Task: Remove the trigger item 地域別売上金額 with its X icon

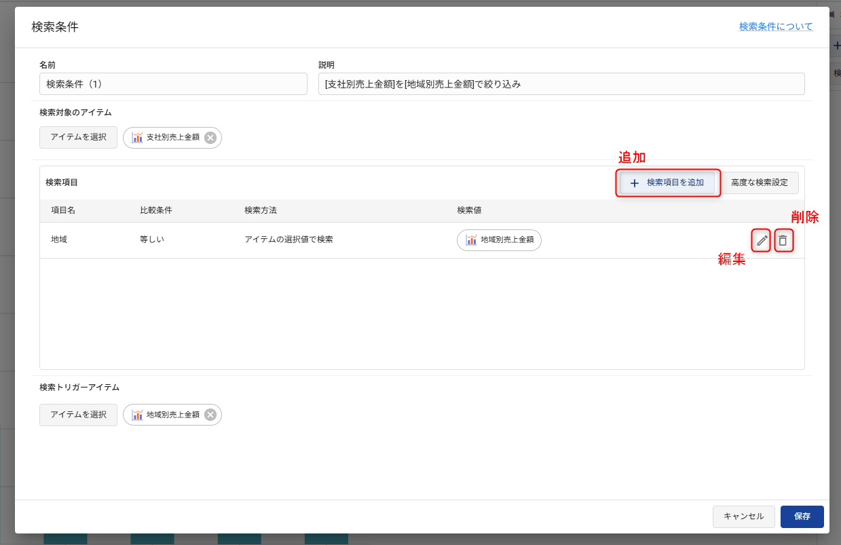Action: pos(210,415)
